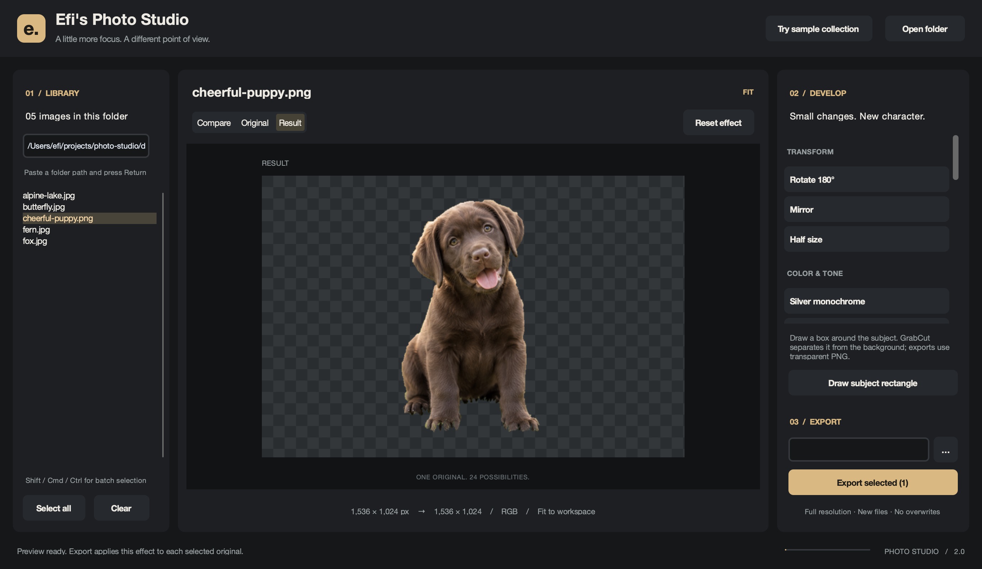Clear the library selection

pos(121,508)
